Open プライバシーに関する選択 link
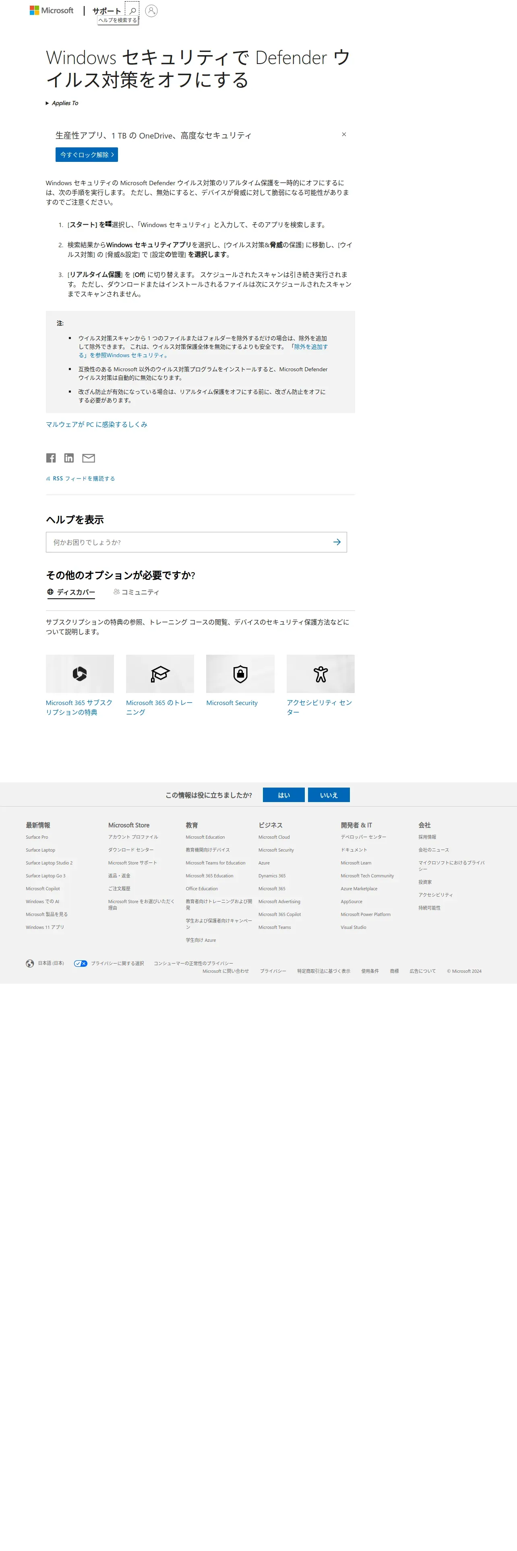 click(117, 964)
